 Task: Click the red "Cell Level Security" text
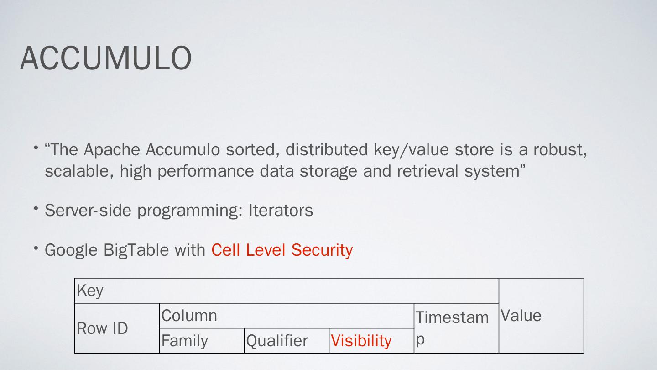pyautogui.click(x=282, y=250)
